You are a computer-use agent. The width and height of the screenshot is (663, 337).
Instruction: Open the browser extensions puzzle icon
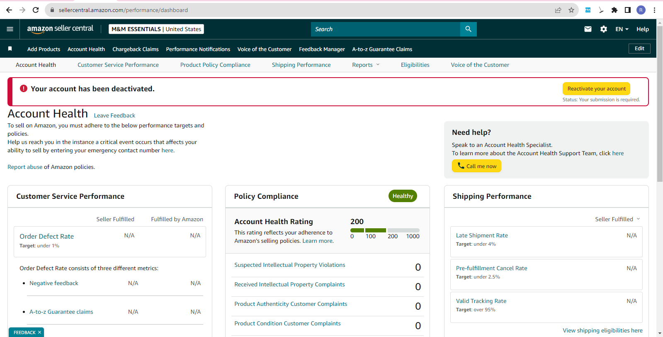tap(614, 10)
